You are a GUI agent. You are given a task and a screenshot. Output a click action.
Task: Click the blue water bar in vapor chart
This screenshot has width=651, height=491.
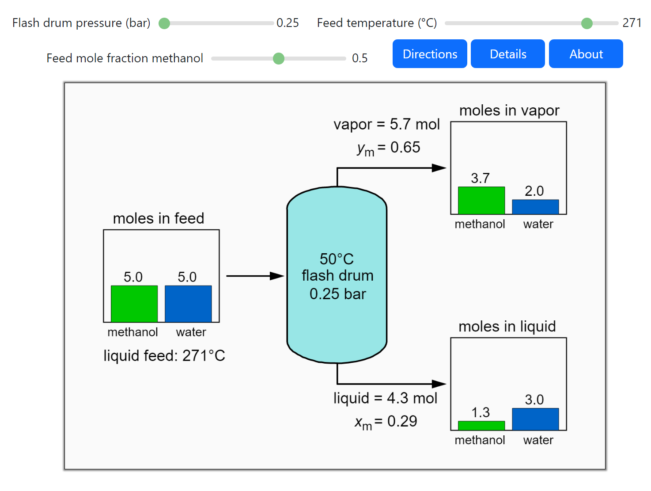click(535, 207)
